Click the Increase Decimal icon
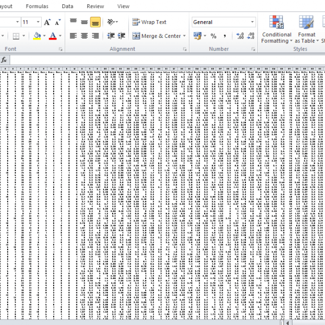The height and width of the screenshot is (325, 325). [x=240, y=36]
